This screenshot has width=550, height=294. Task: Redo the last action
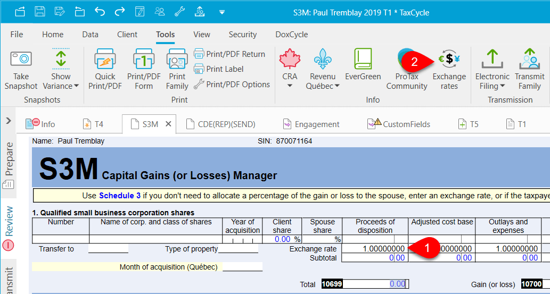pos(120,12)
